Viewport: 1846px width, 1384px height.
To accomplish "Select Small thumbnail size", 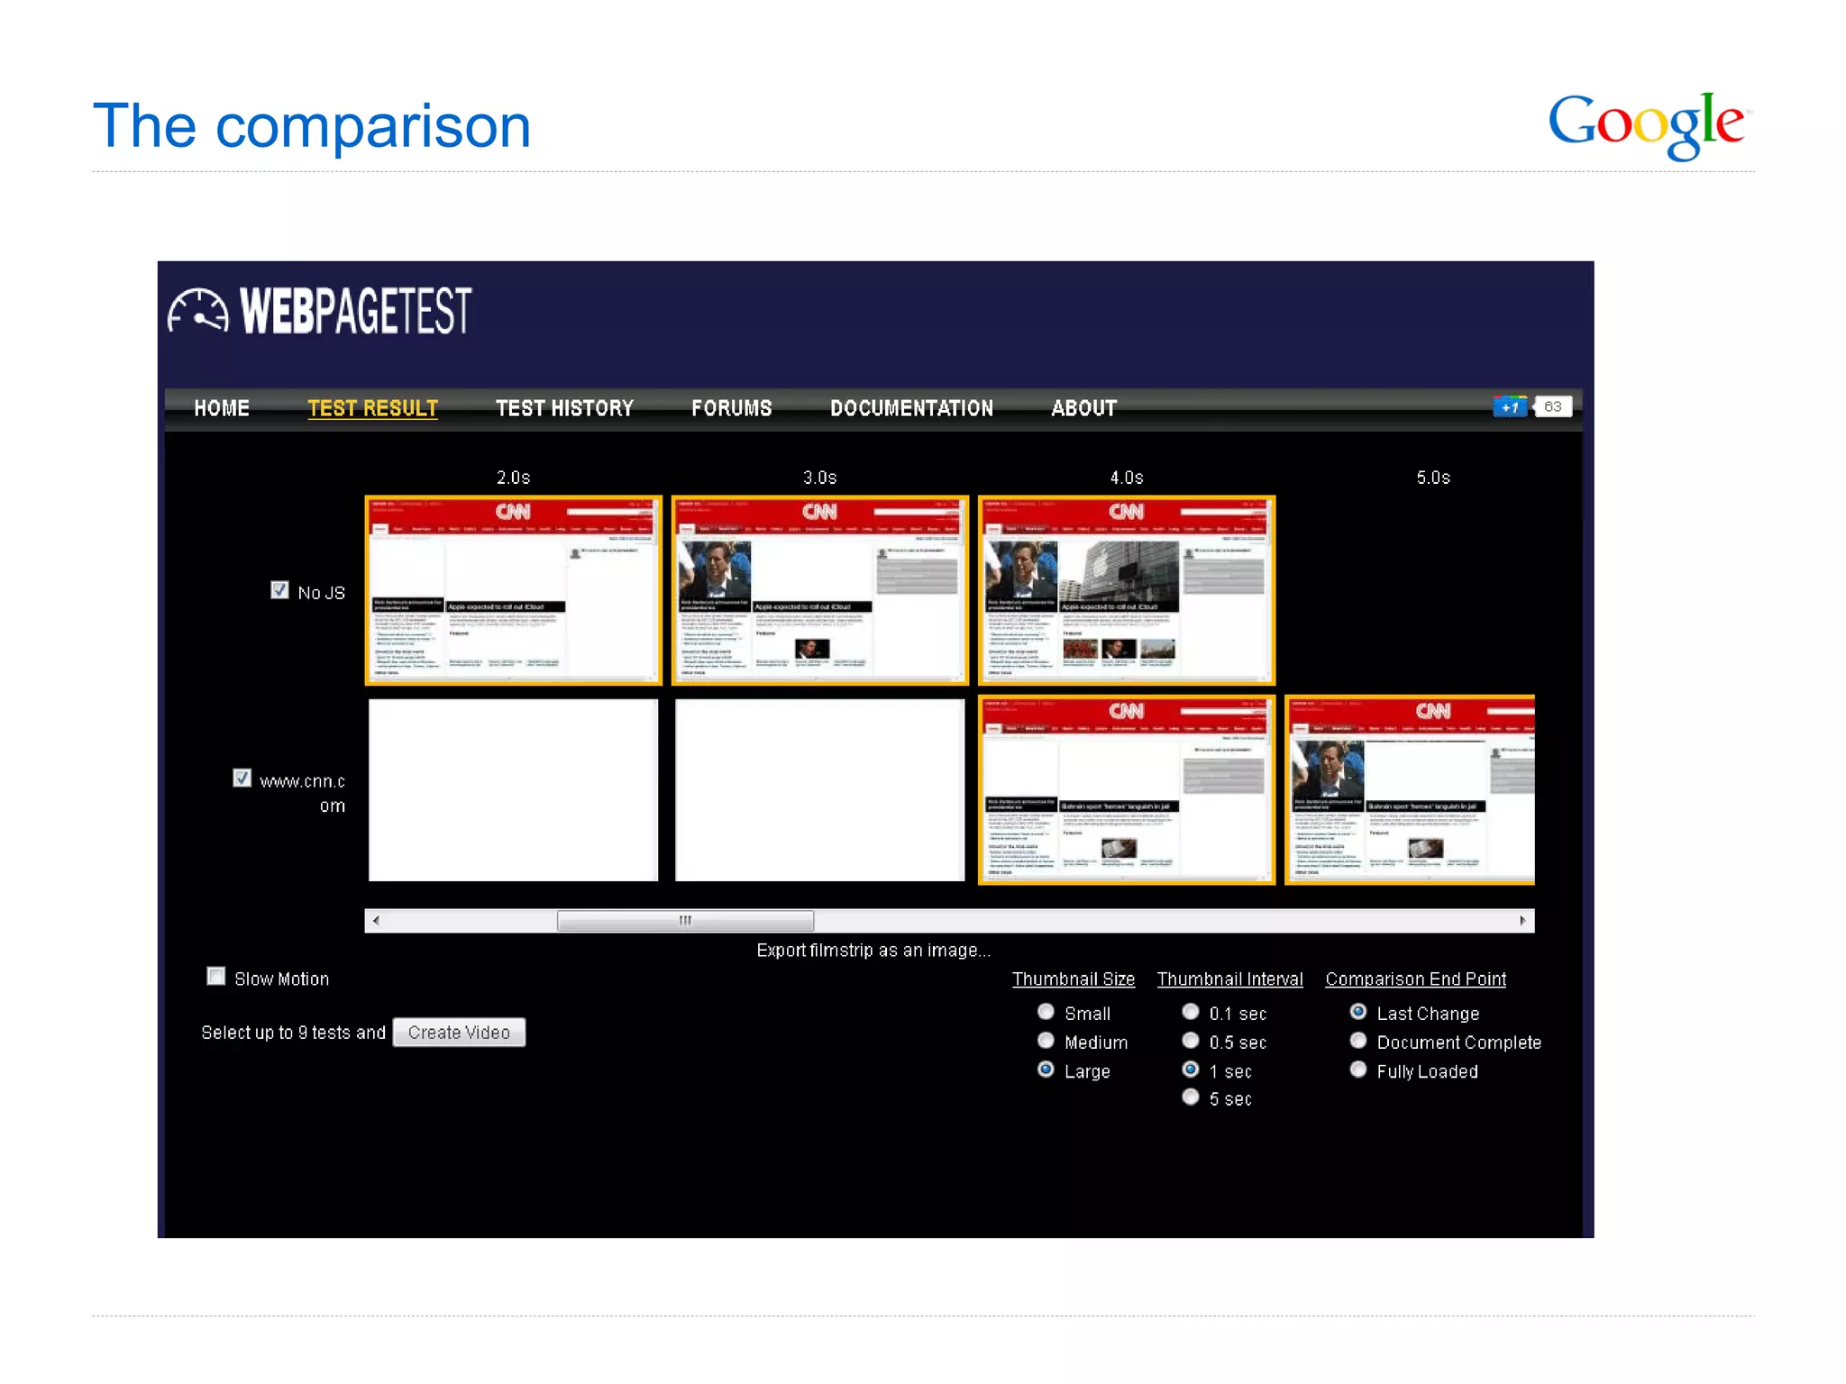I will coord(1046,1011).
